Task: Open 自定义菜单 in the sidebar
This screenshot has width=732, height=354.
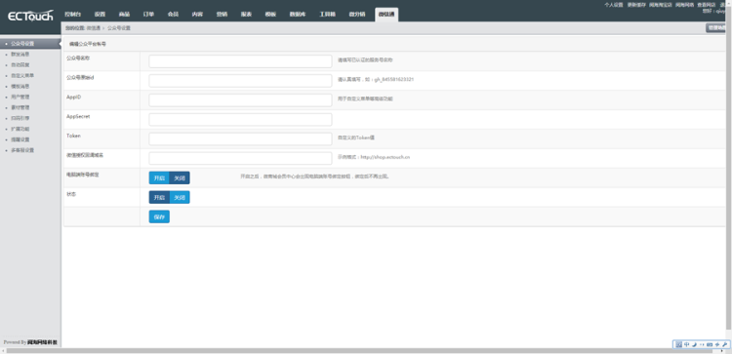Action: [22, 75]
